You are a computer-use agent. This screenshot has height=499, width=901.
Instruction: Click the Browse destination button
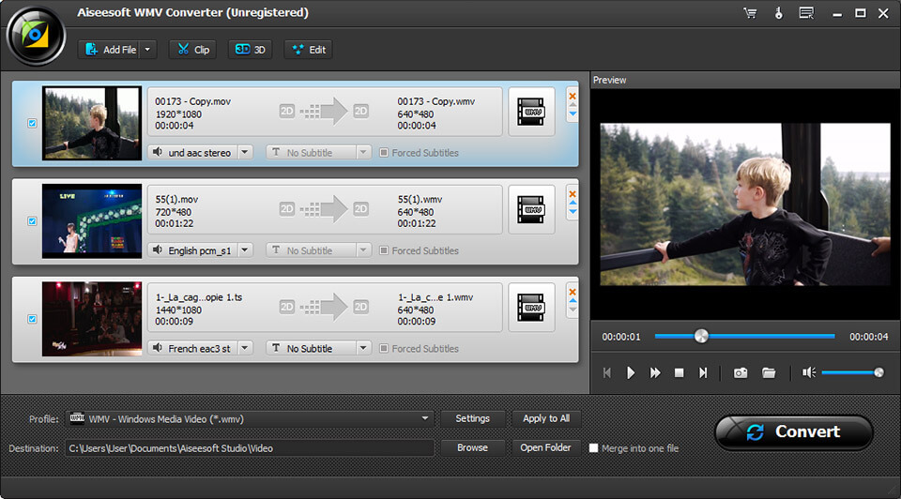[x=472, y=447]
